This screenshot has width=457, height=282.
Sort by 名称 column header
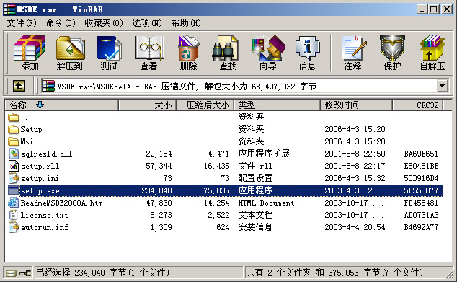(61, 105)
